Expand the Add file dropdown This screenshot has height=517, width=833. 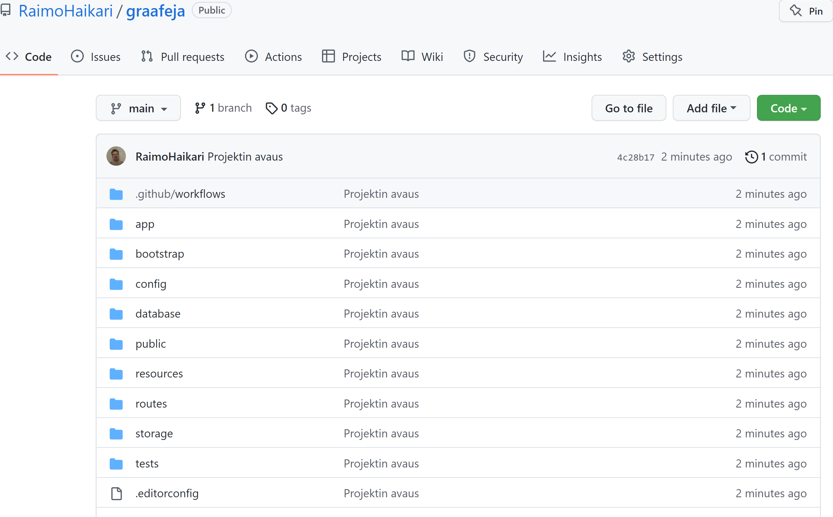pos(711,108)
